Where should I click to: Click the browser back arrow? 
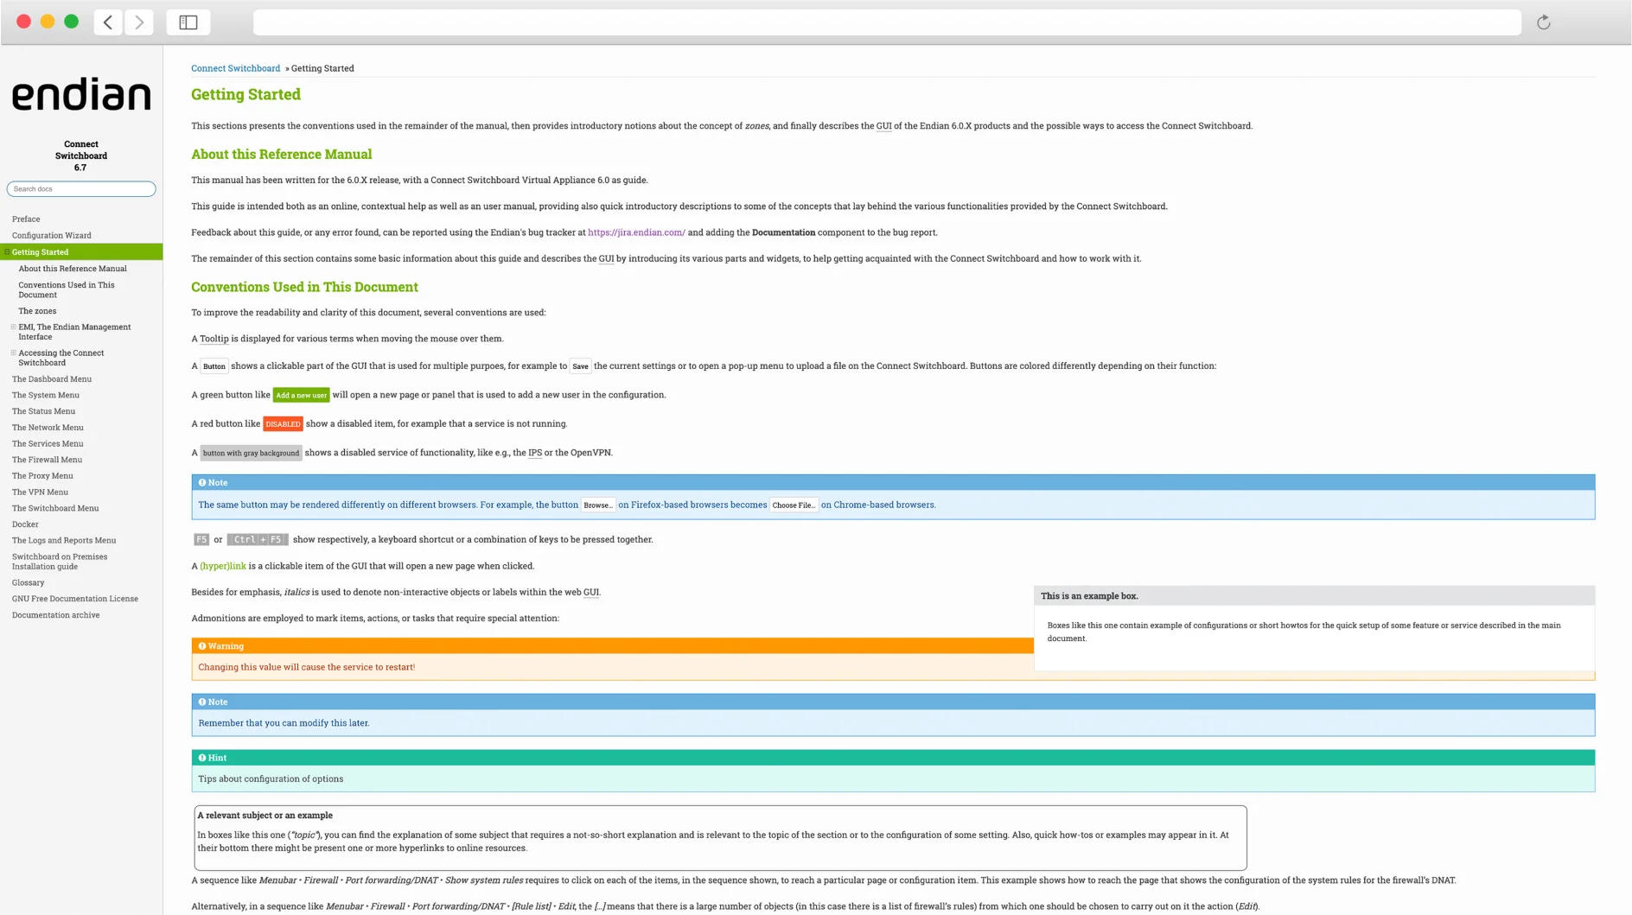[x=108, y=22]
